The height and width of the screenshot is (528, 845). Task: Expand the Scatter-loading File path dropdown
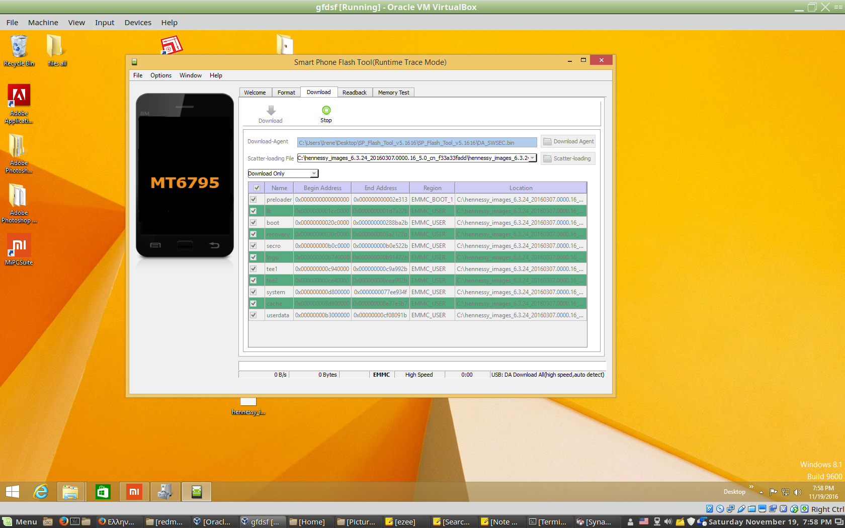532,158
